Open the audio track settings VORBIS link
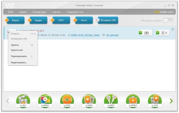Viewport: 179px width, 113px height. point(85,35)
